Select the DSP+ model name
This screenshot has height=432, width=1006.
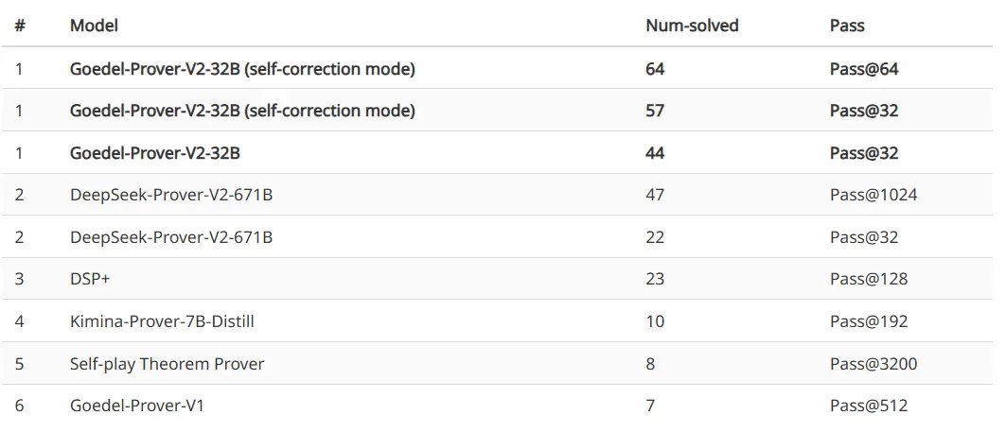click(x=90, y=279)
